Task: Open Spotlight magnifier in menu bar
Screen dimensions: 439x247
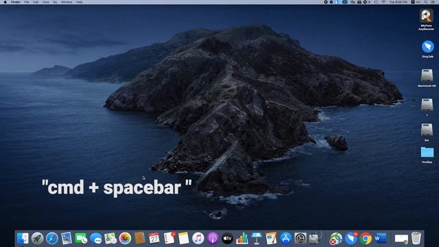Action: coord(426,2)
